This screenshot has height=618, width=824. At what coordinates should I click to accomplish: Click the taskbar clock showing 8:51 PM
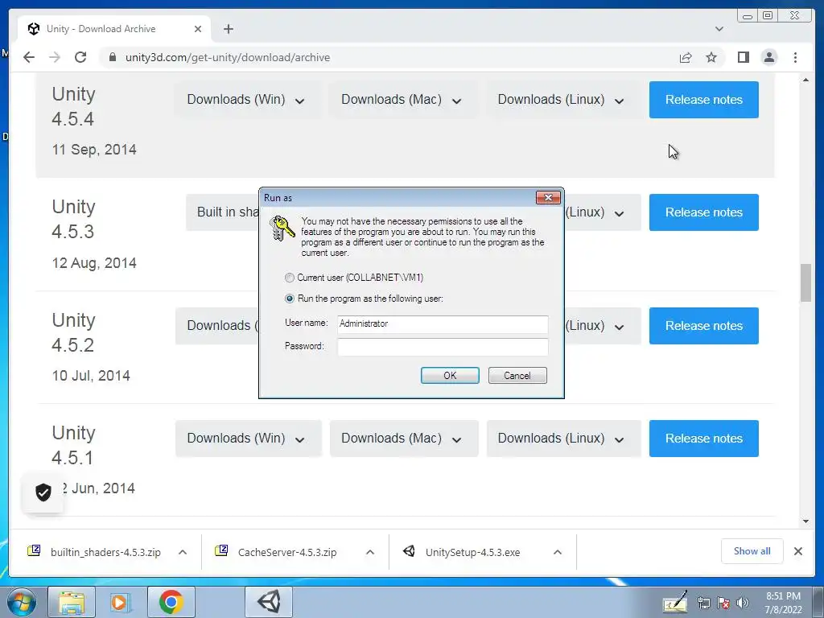pyautogui.click(x=783, y=603)
